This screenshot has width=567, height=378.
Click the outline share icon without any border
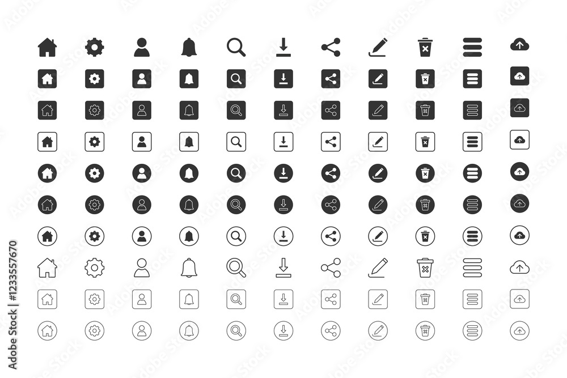[331, 268]
